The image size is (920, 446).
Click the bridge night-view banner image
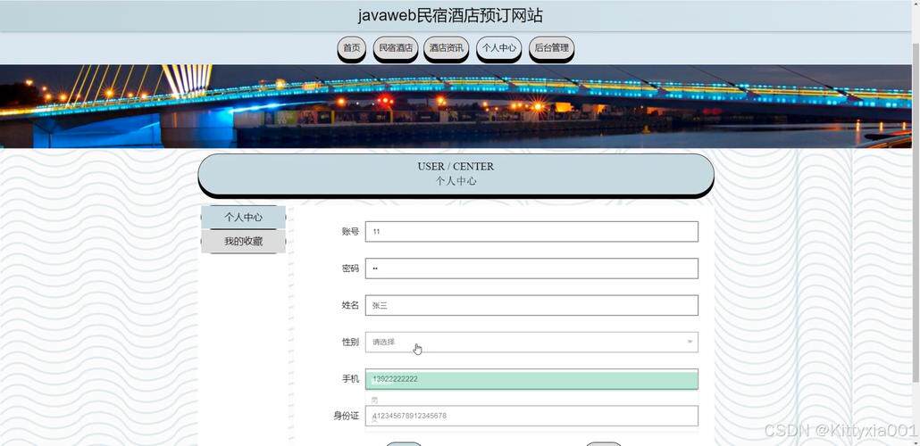click(x=456, y=106)
